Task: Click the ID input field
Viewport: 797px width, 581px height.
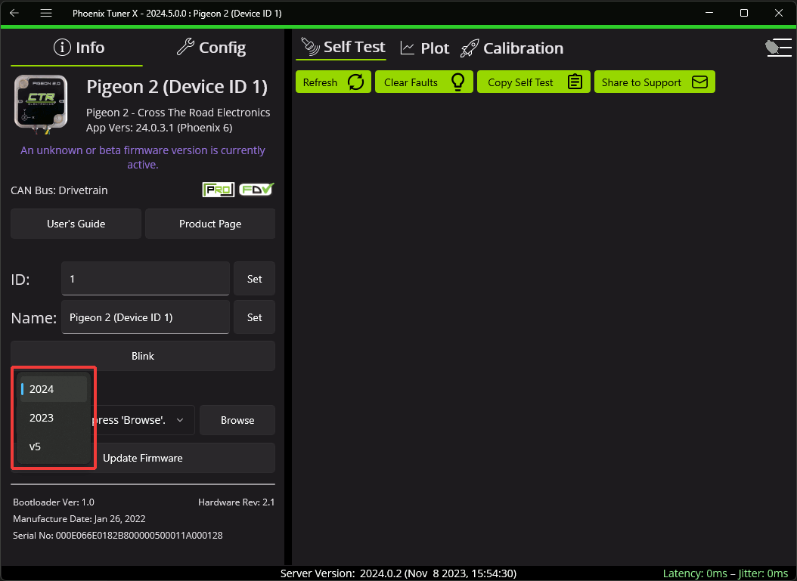Action: [145, 278]
